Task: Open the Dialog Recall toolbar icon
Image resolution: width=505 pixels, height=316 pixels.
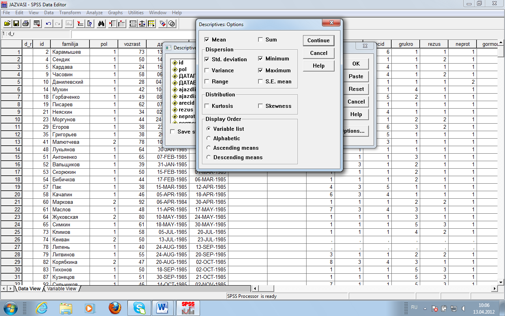Action: pos(37,24)
